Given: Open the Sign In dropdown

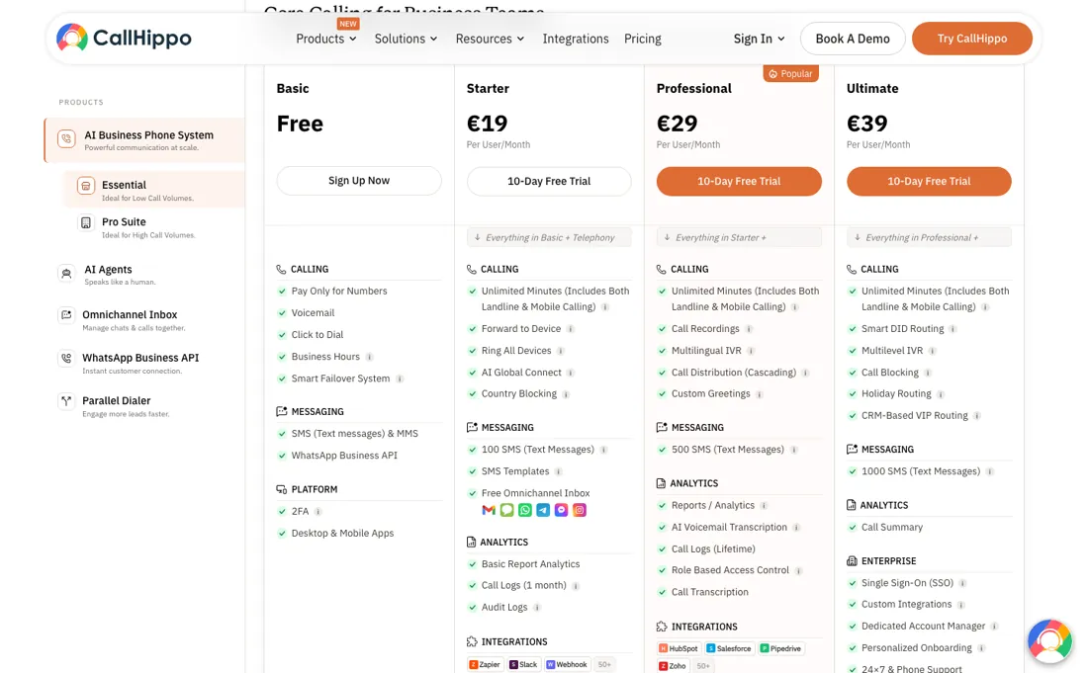Looking at the screenshot, I should click(x=759, y=39).
